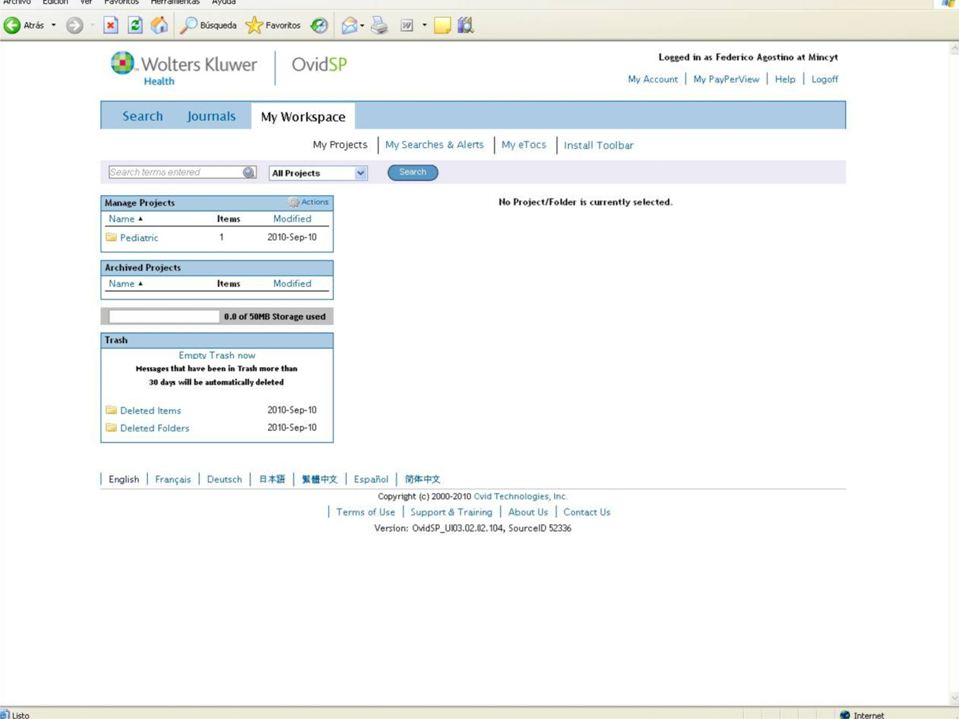Click the Edit with Word toolbar icon
This screenshot has height=719, width=959.
[407, 25]
